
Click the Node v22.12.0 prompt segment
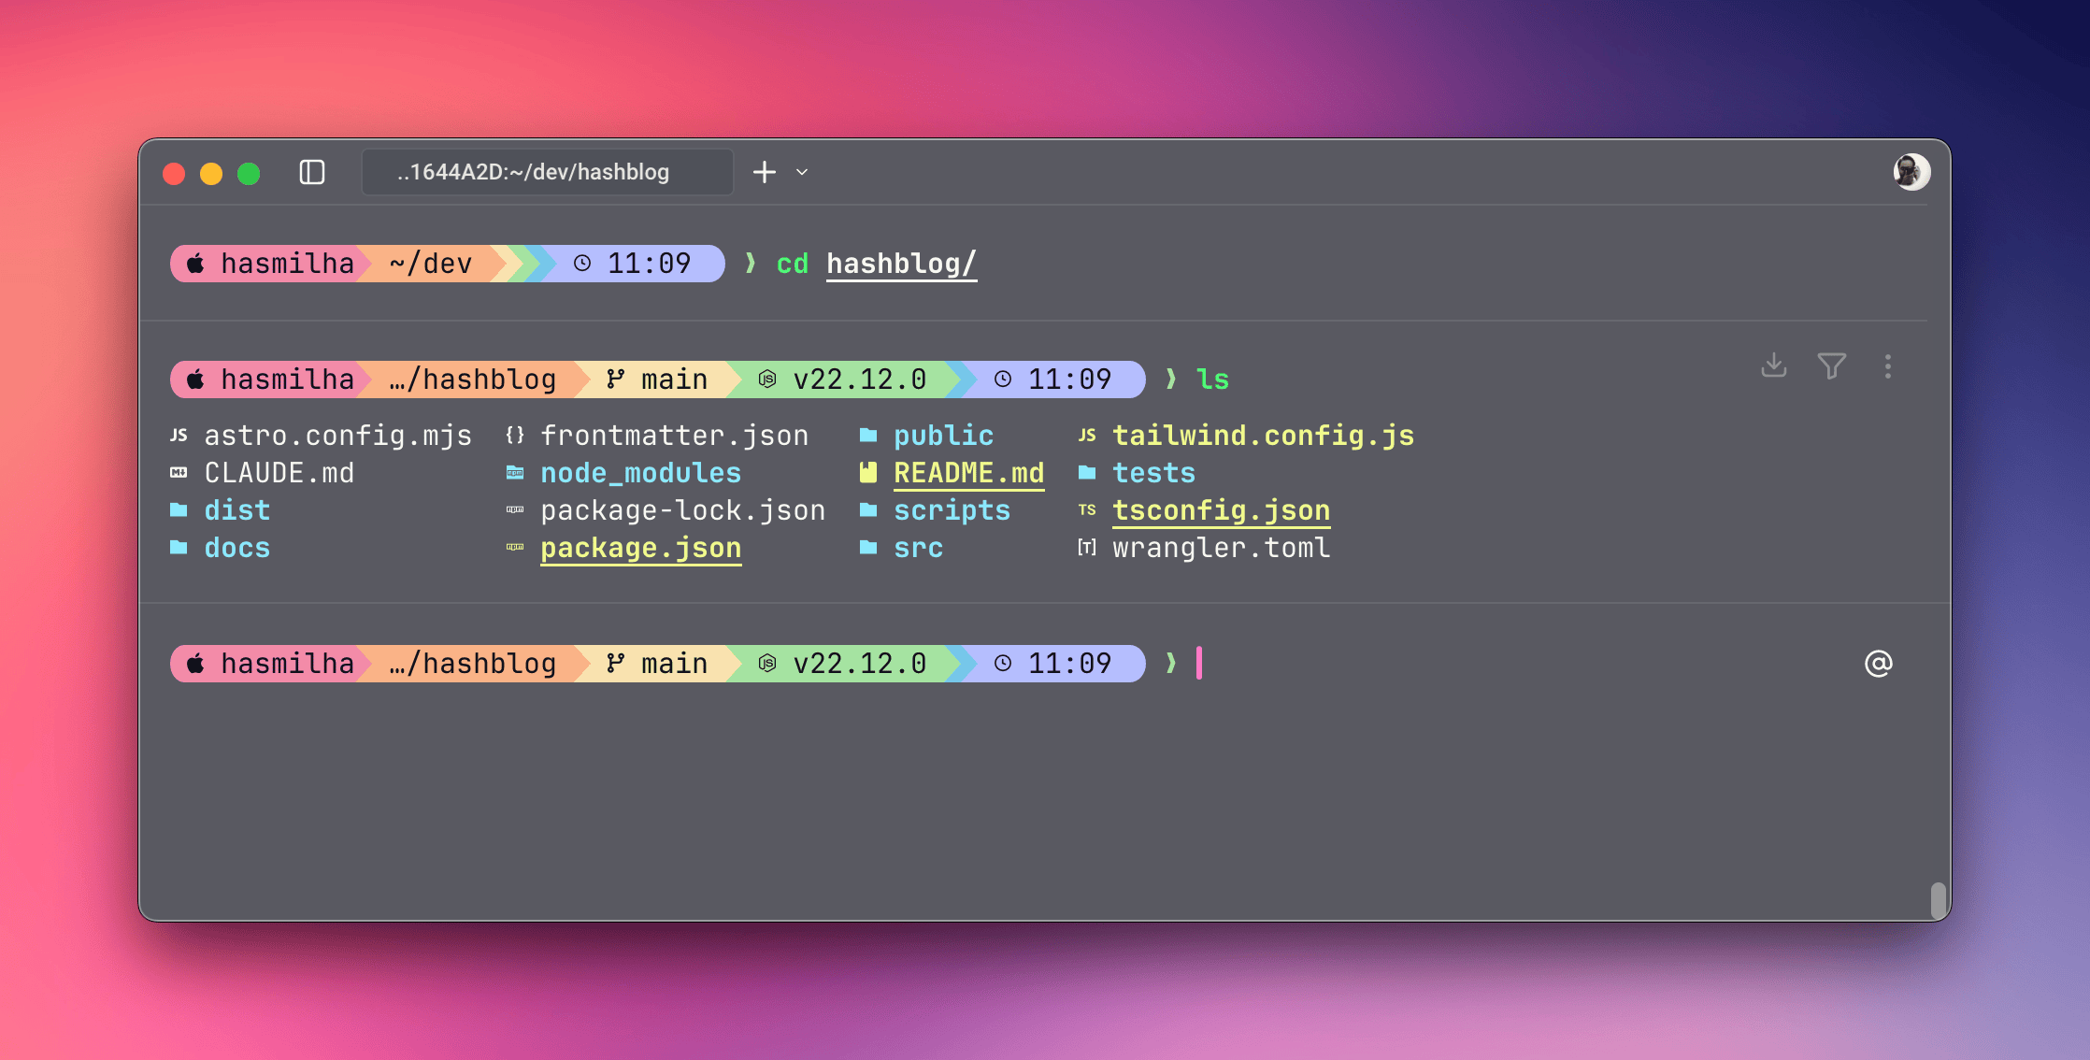point(844,664)
